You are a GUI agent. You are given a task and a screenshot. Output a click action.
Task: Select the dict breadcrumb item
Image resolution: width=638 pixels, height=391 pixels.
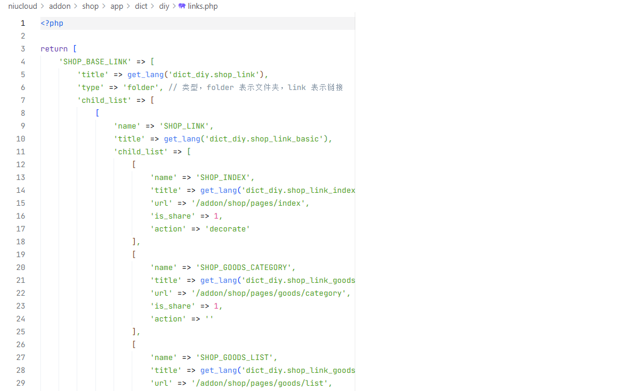pos(141,6)
